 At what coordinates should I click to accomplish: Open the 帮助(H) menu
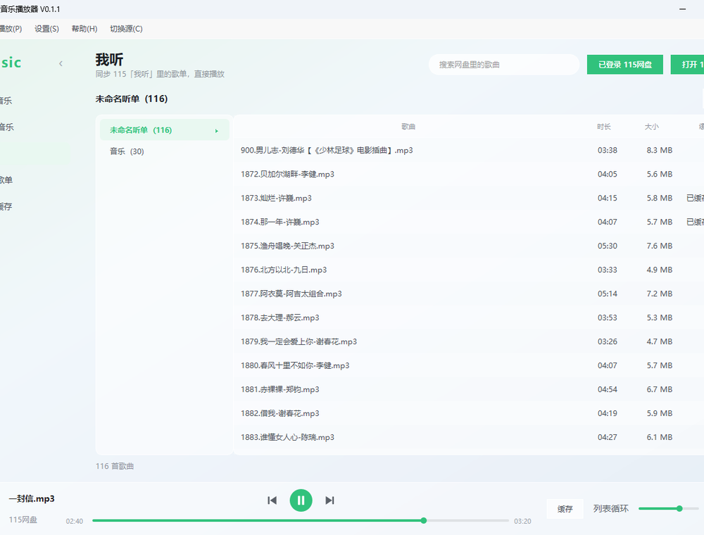pos(84,29)
